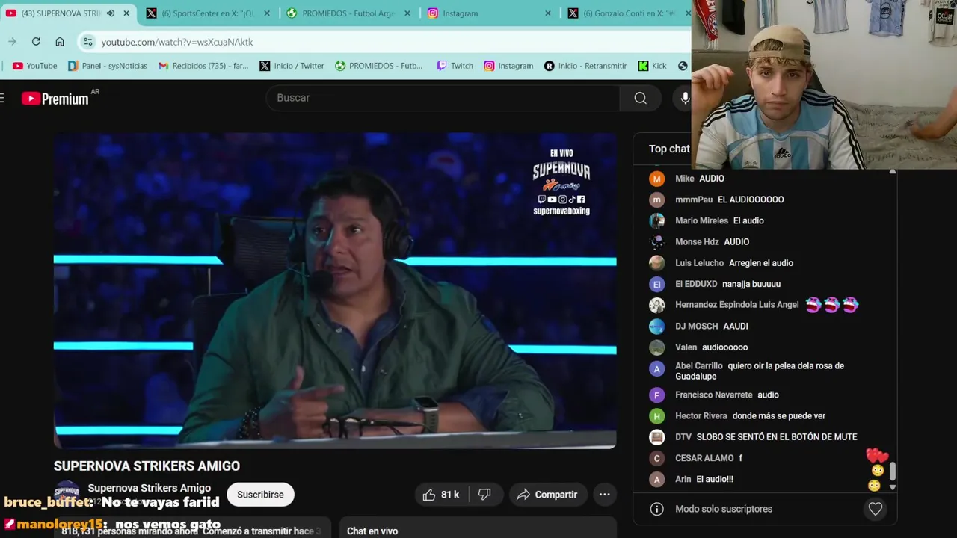Close the SportsCenter en X tab
The width and height of the screenshot is (957, 538).
pos(267,13)
